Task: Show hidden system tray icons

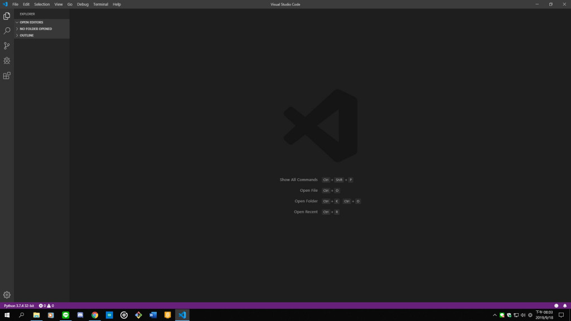Action: (495, 315)
